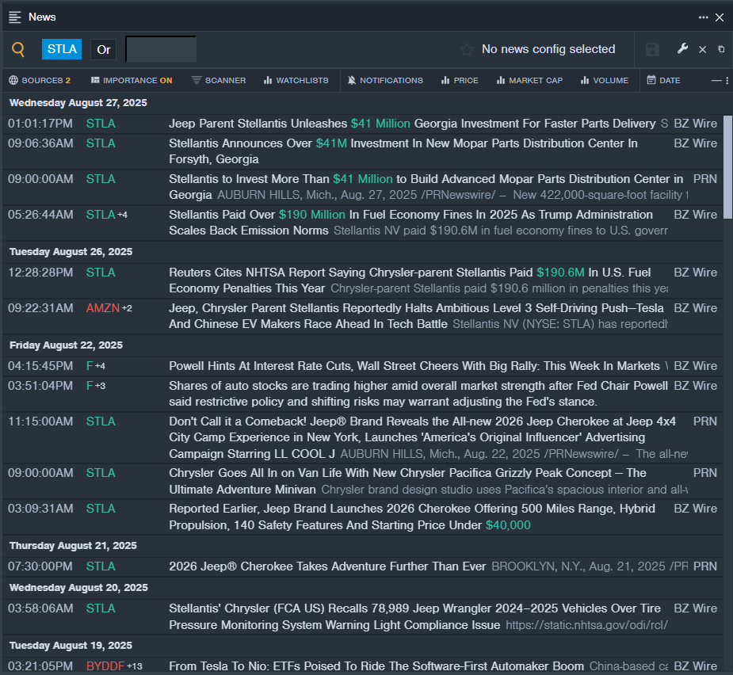733x675 pixels.
Task: Click the BYDDF ticker symbol
Action: coord(105,666)
